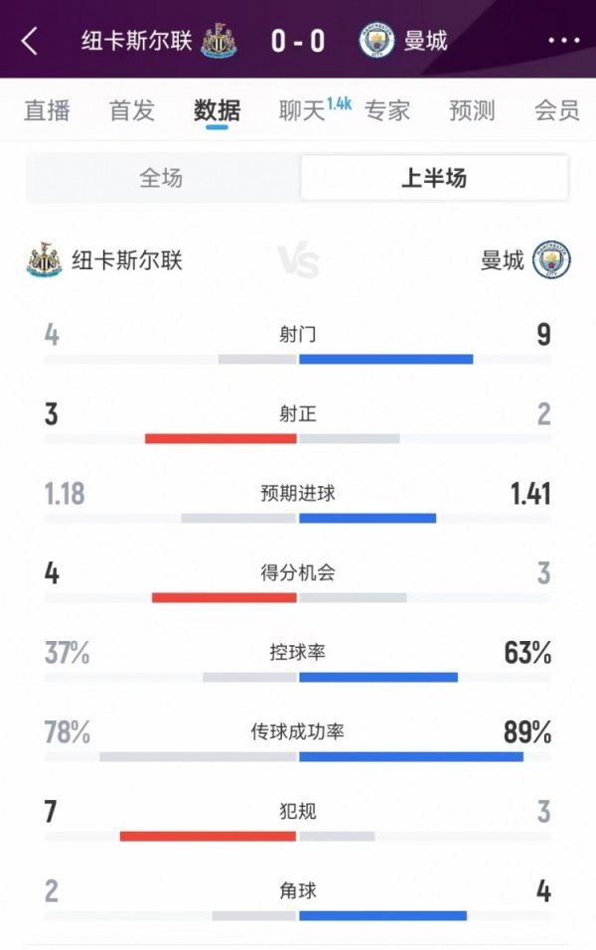
Task: Tap the back arrow in the header
Action: point(30,41)
